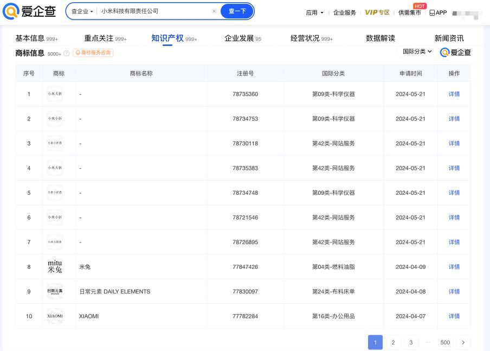The height and width of the screenshot is (351, 490).
Task: Open the 经营状况 tab
Action: [312, 38]
